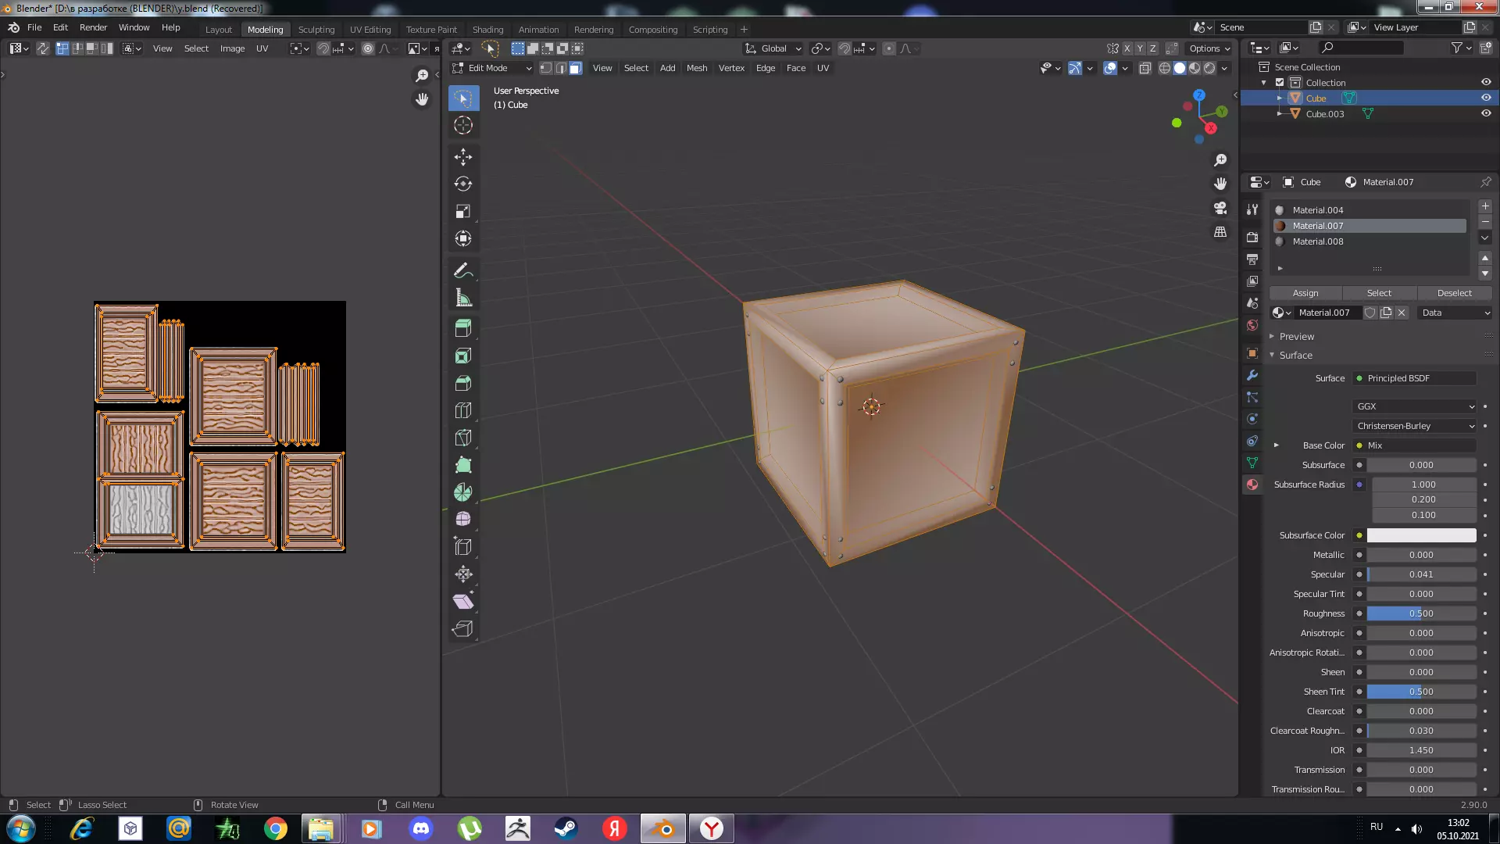
Task: Select the Rotate tool
Action: pyautogui.click(x=463, y=184)
